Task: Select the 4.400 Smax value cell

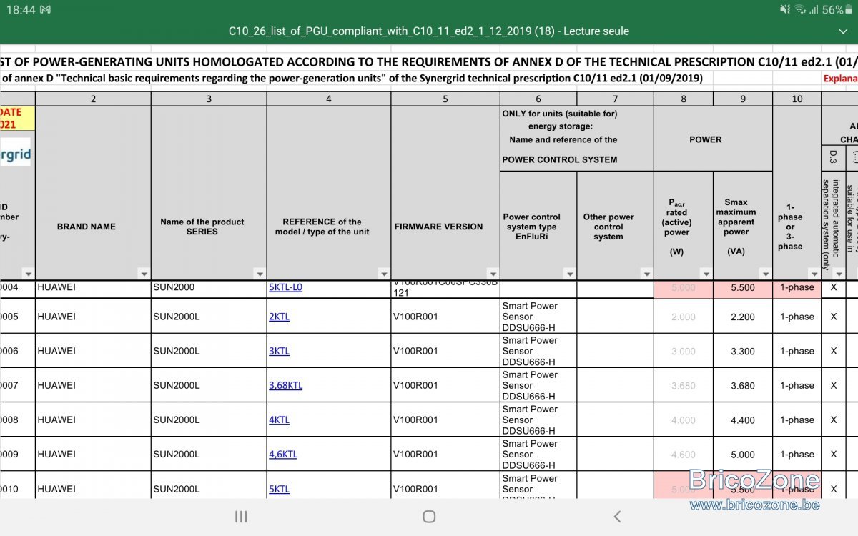Action: click(x=743, y=420)
